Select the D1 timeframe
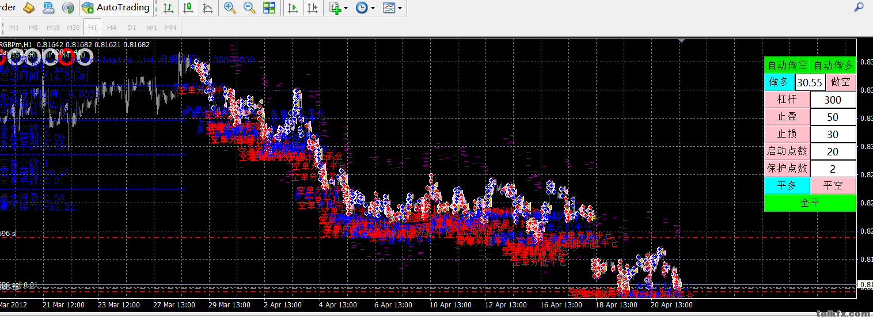873x320 pixels. (x=132, y=27)
